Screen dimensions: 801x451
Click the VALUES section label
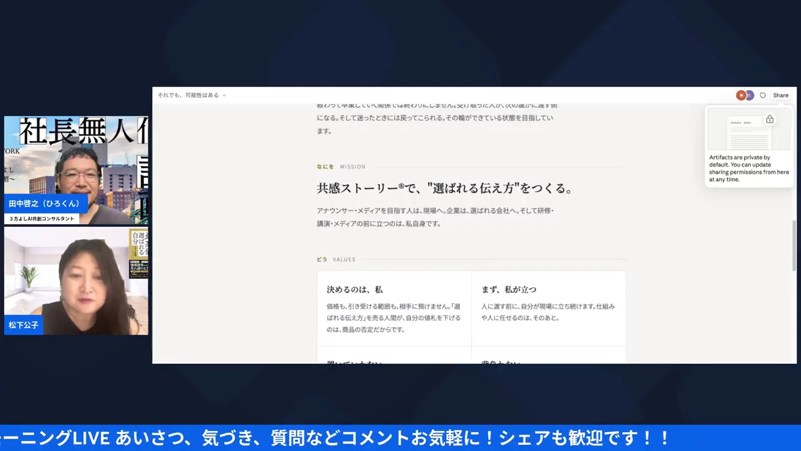344,259
